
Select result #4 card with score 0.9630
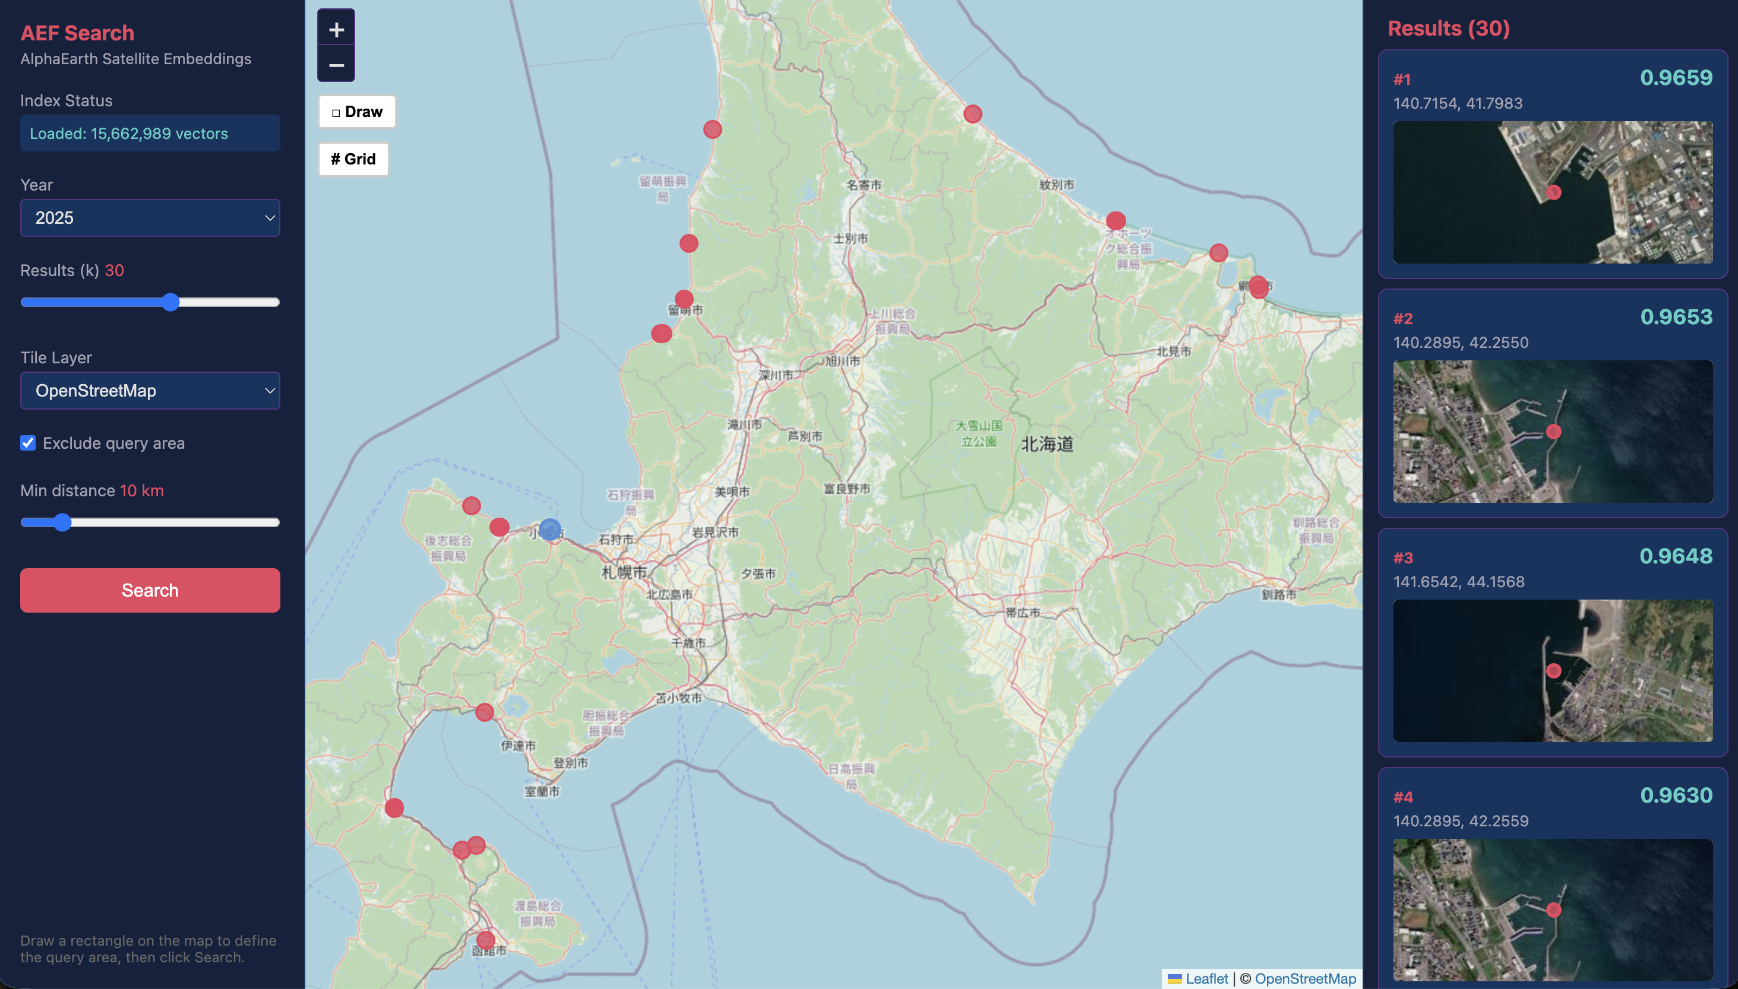(1553, 807)
